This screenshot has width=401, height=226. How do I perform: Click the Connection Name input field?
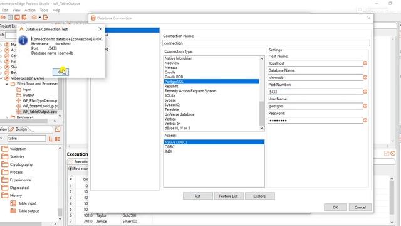(266, 43)
